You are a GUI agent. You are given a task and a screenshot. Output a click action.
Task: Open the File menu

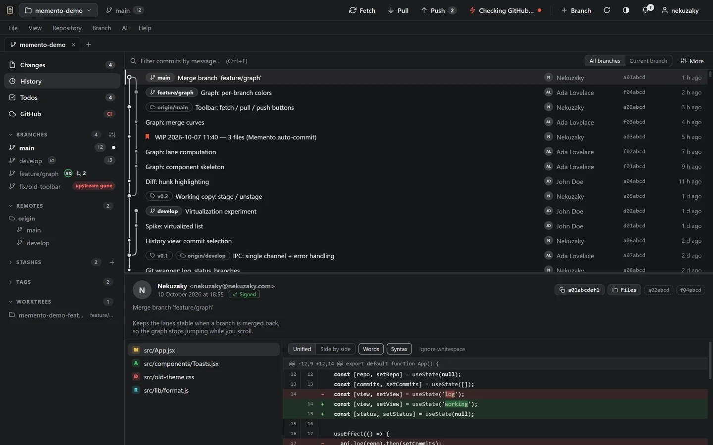[13, 28]
